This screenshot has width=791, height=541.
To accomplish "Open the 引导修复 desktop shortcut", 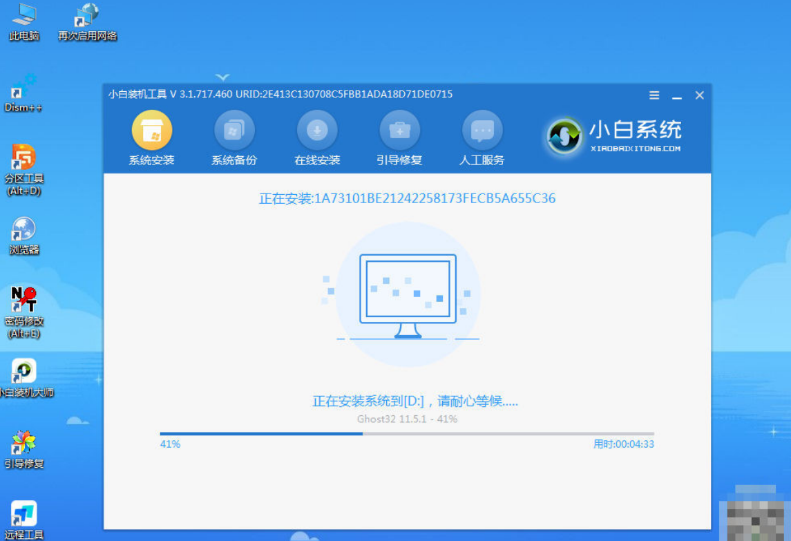I will tap(23, 450).
